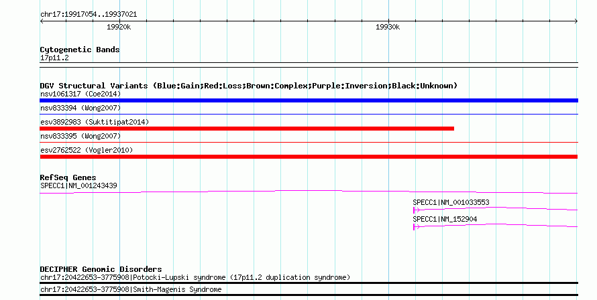This screenshot has height=300, width=597.
Task: Click the 19920k ruler tick label
Action: coord(119,27)
